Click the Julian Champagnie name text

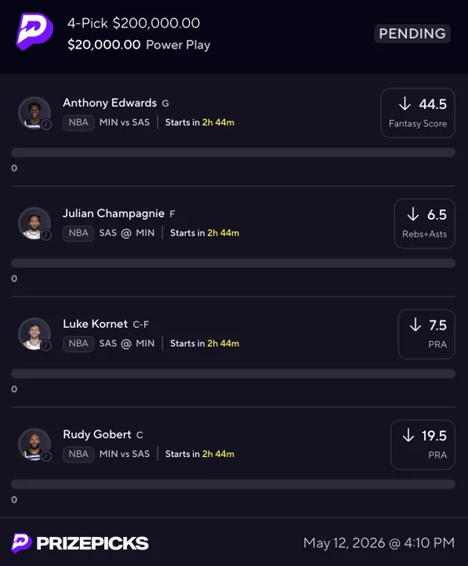[113, 214]
